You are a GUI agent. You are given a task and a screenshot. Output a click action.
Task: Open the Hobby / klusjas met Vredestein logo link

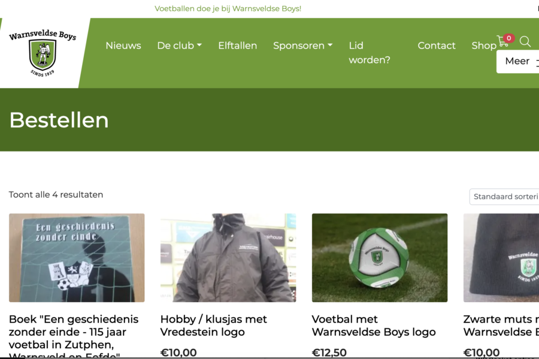pyautogui.click(x=213, y=325)
